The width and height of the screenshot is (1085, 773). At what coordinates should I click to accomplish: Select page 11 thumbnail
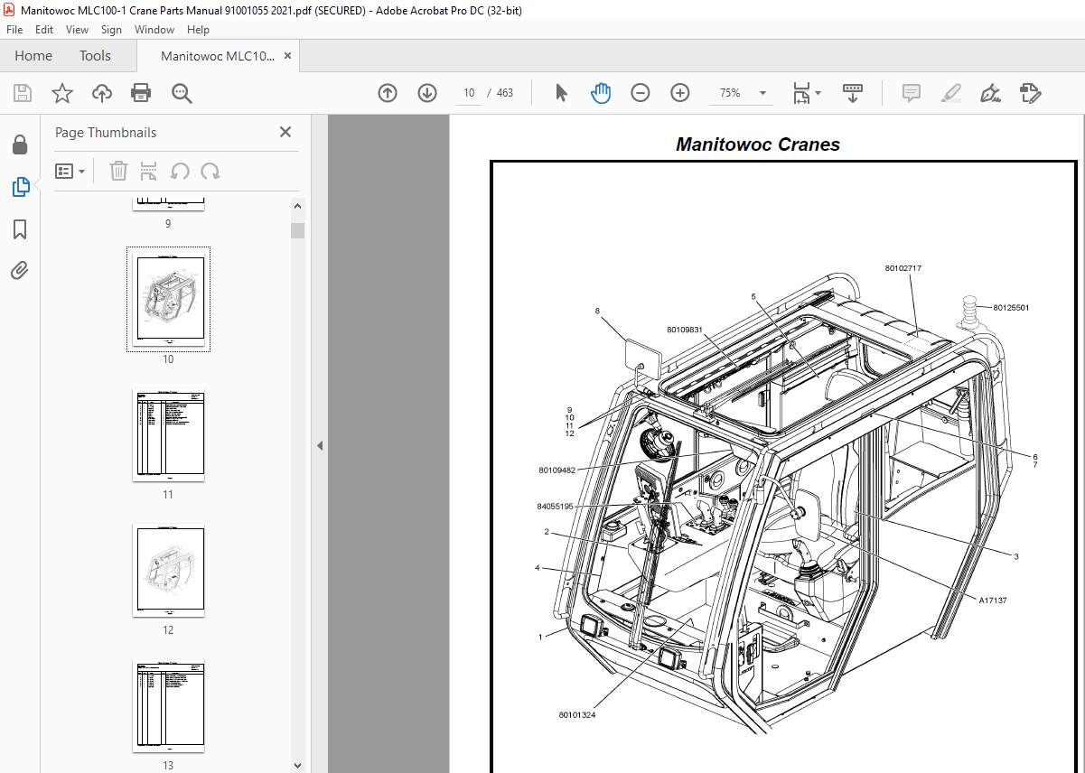point(168,434)
